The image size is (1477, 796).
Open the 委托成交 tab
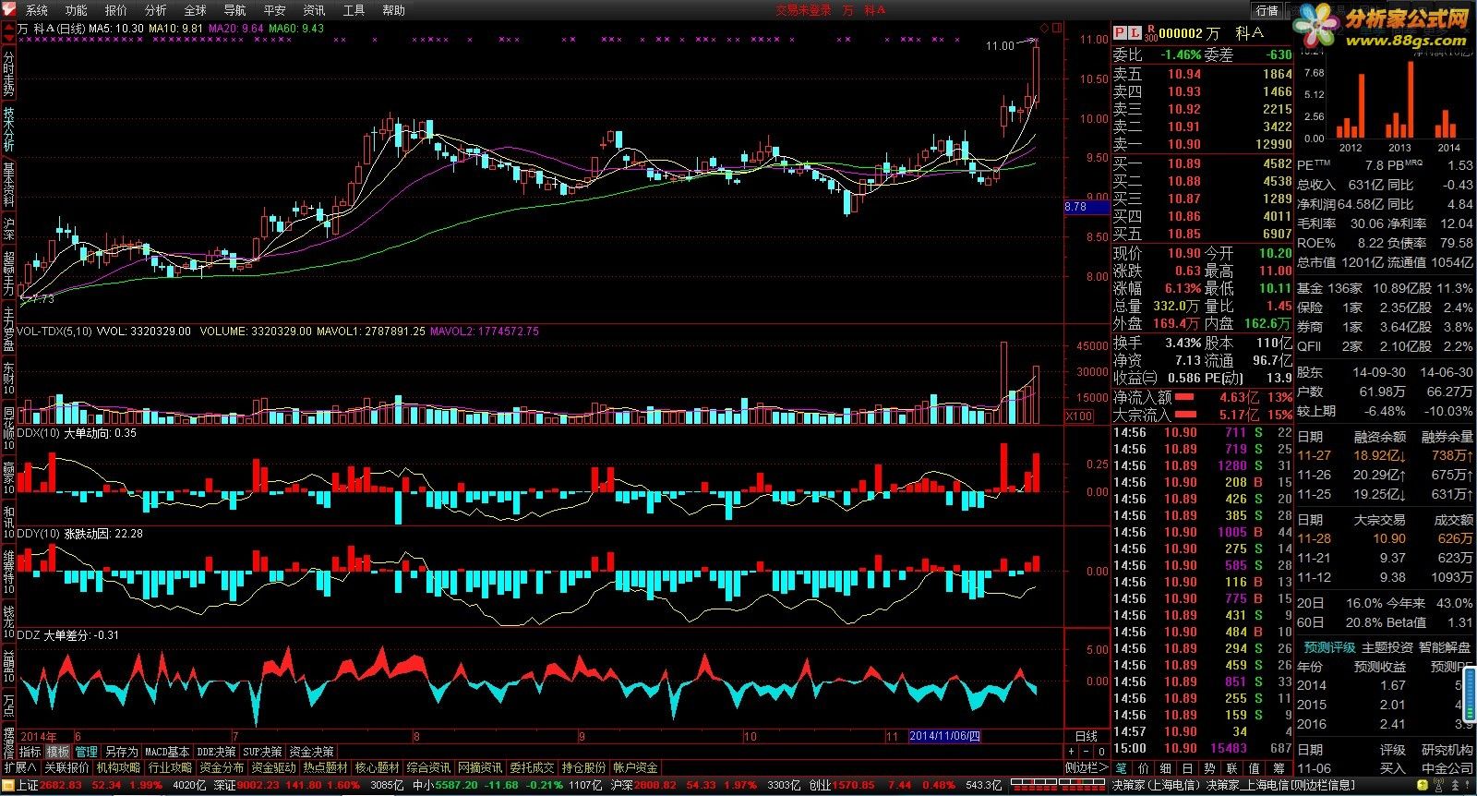point(533,768)
